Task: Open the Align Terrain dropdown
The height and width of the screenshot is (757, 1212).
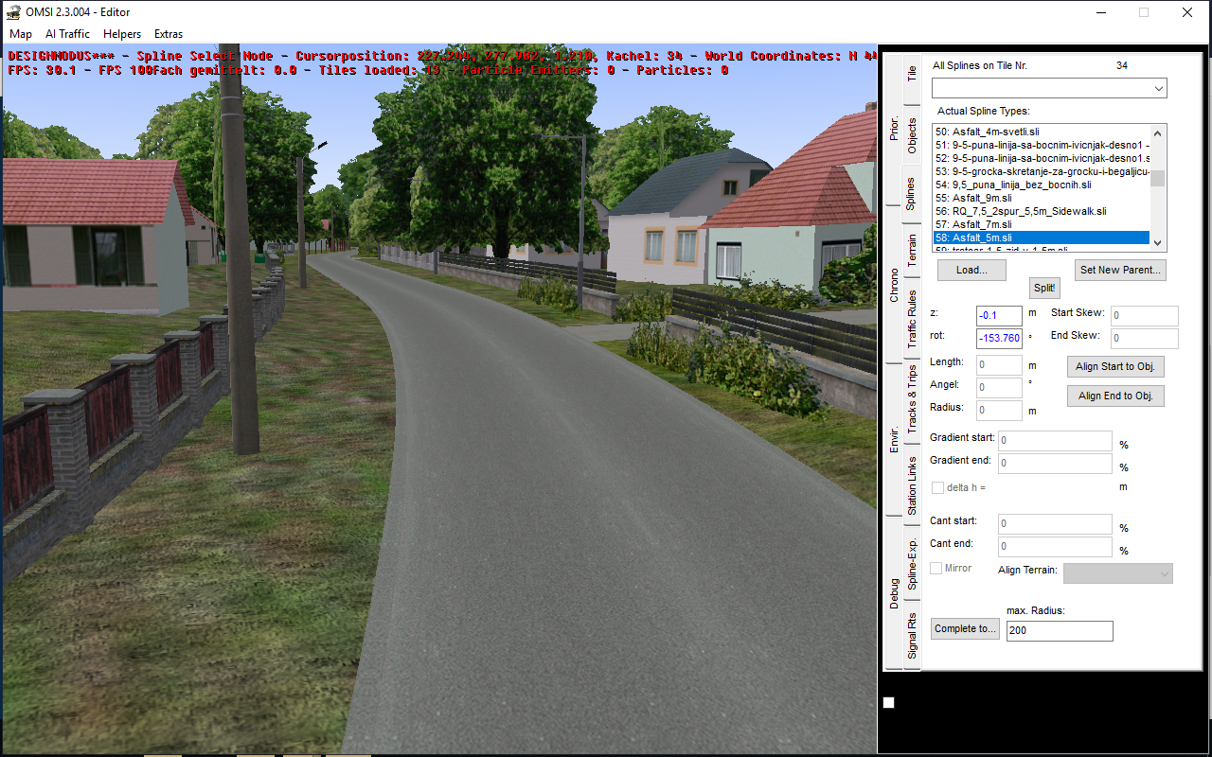Action: (1118, 573)
